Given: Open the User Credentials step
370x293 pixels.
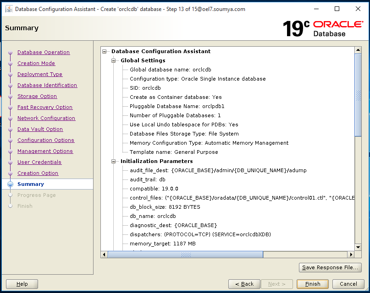Looking at the screenshot, I should 39,162.
